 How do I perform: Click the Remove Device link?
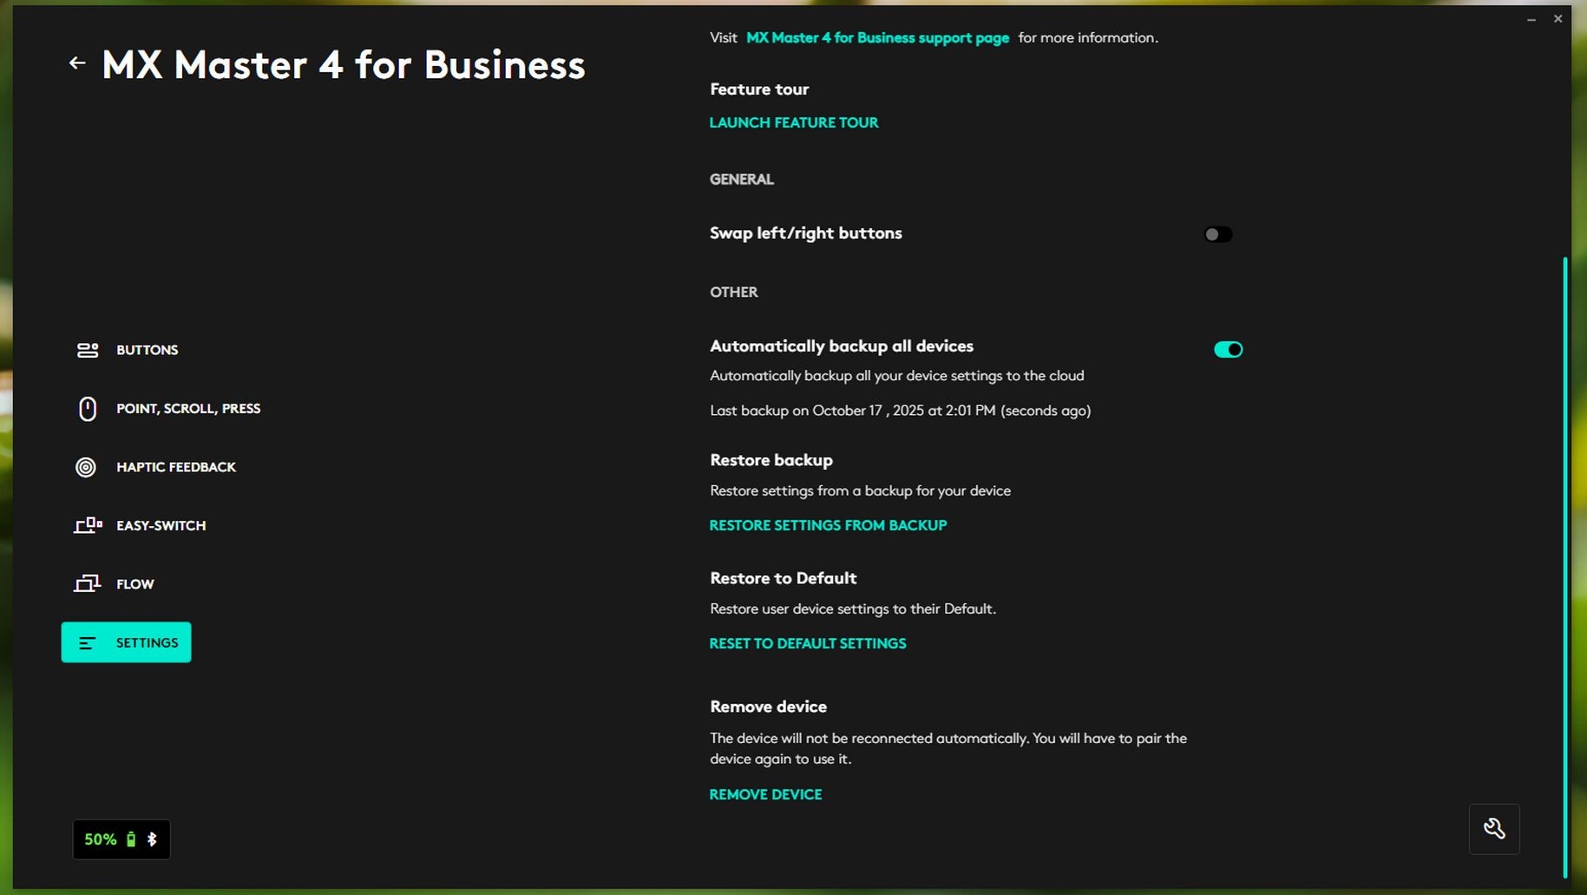point(765,794)
